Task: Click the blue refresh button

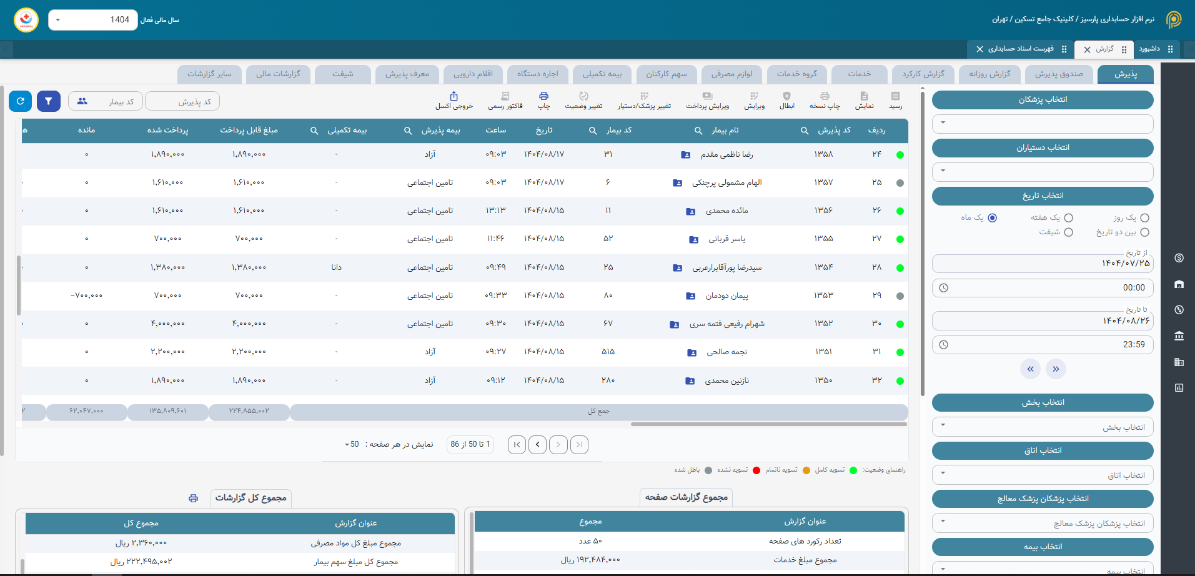Action: (x=21, y=101)
